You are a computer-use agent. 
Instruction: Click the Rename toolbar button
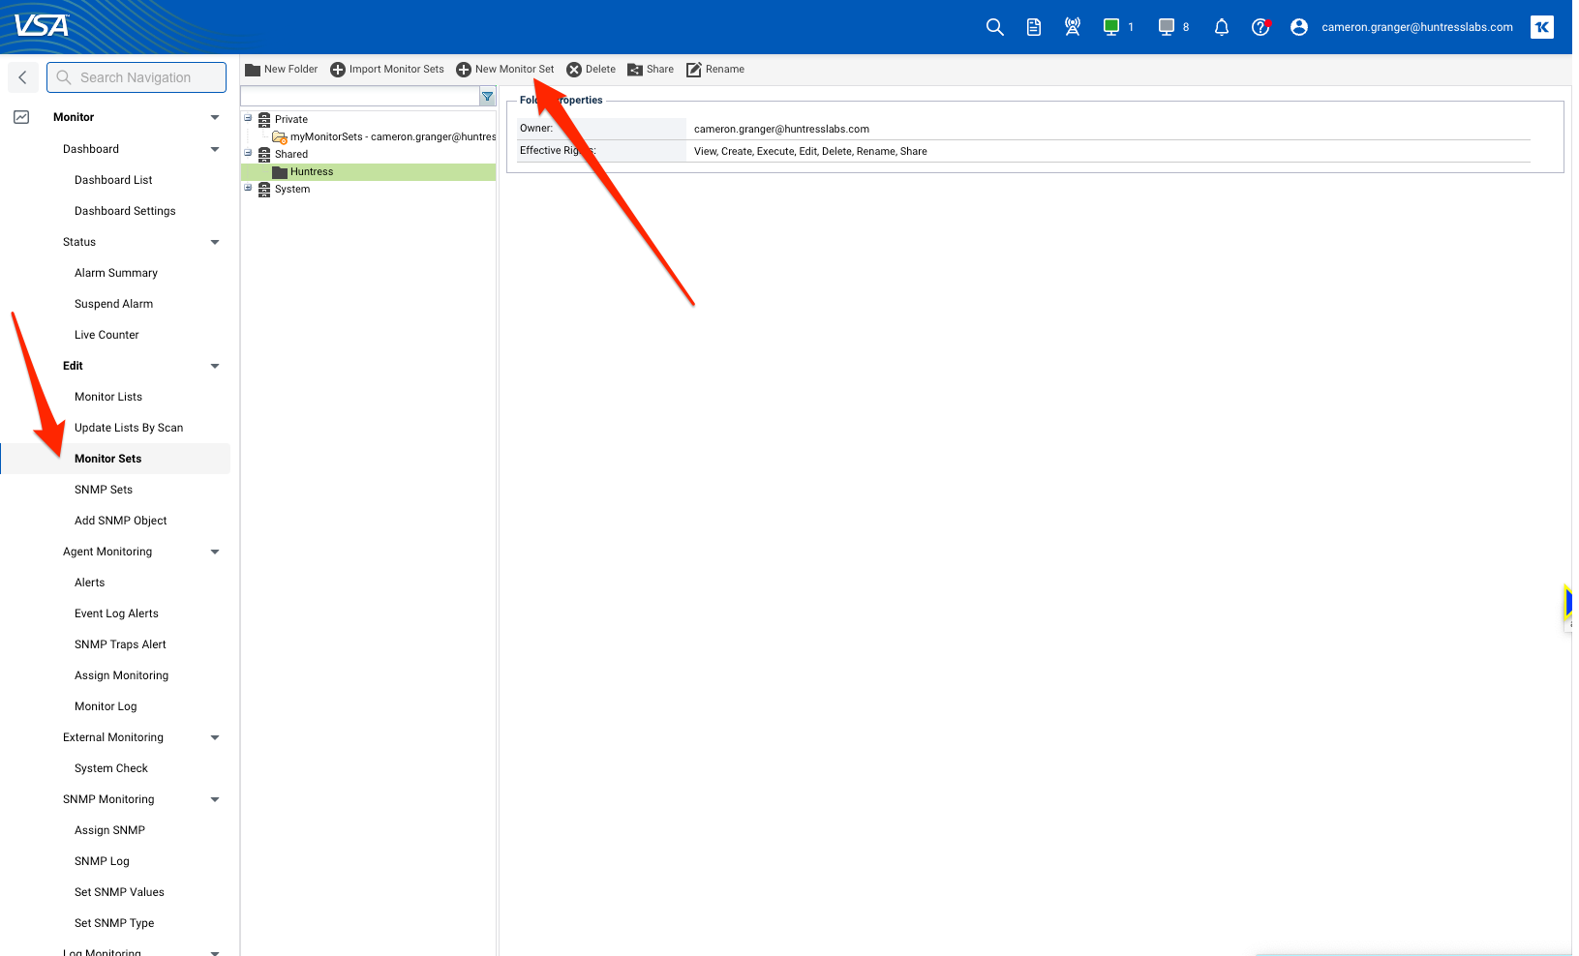pyautogui.click(x=715, y=70)
